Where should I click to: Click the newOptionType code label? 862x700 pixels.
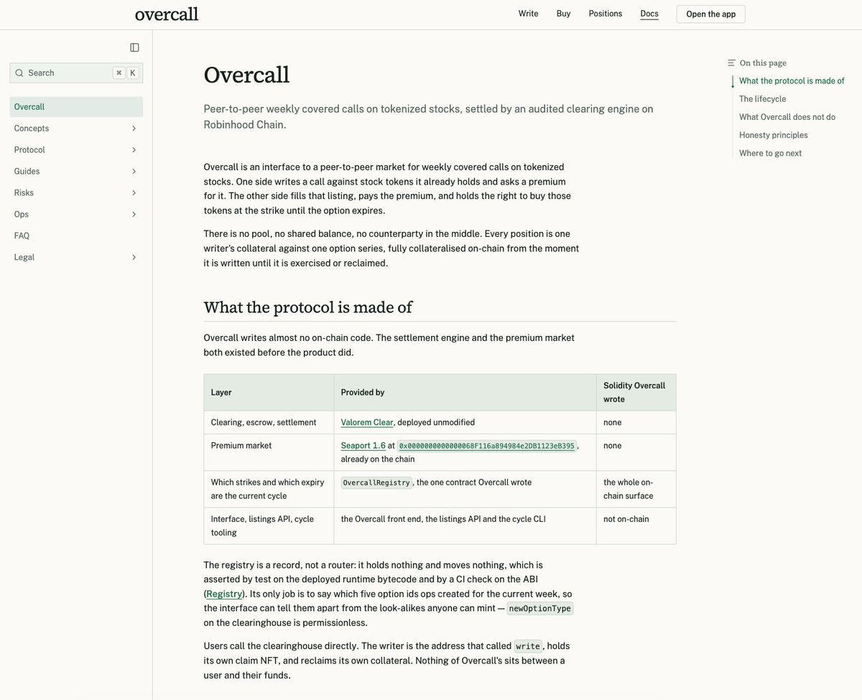tap(539, 608)
